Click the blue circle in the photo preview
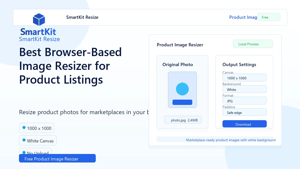Screen dimensions: 300x169 pyautogui.click(x=182, y=89)
